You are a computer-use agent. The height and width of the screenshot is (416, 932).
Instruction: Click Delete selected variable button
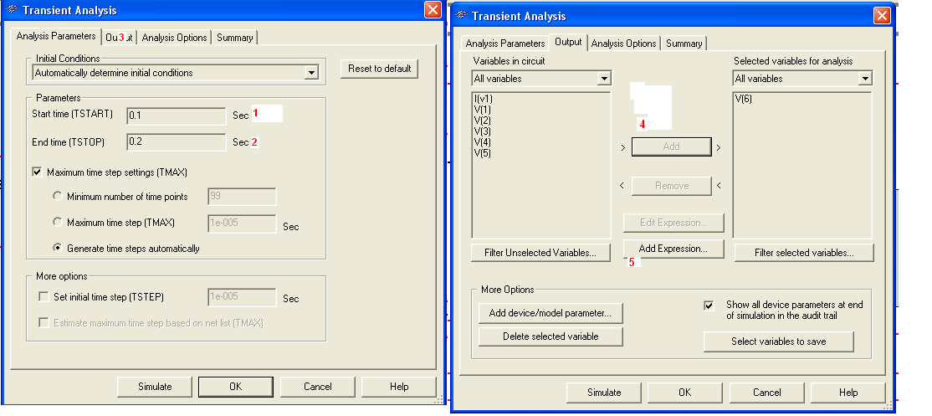point(550,336)
